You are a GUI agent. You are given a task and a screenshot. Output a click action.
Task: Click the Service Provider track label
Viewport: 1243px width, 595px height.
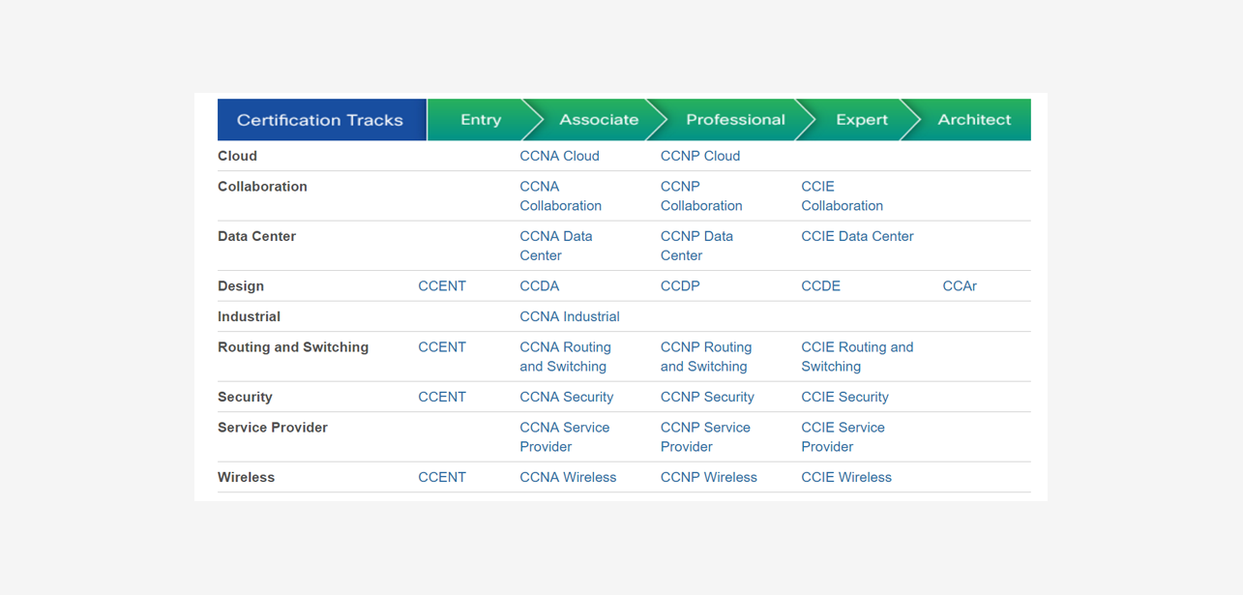coord(273,428)
